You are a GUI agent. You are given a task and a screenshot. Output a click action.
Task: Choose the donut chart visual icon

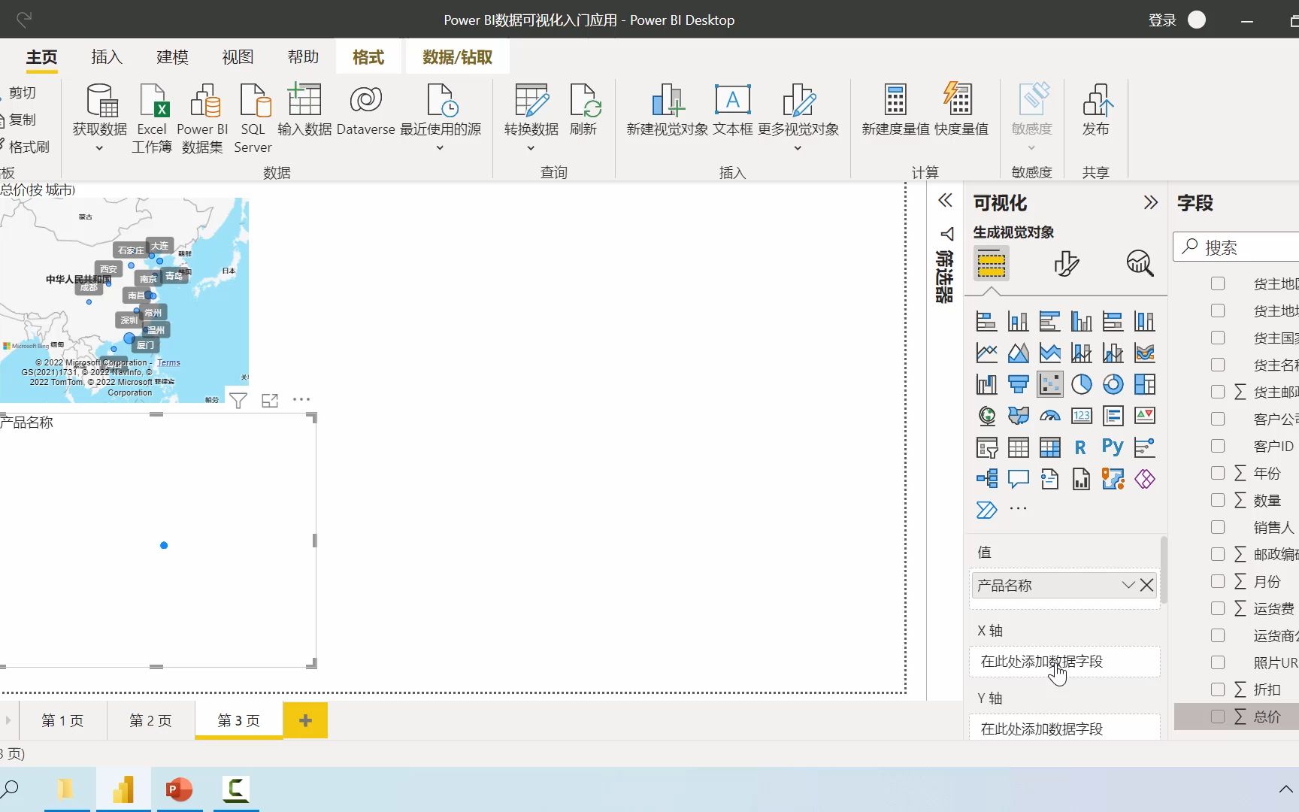[1113, 384]
